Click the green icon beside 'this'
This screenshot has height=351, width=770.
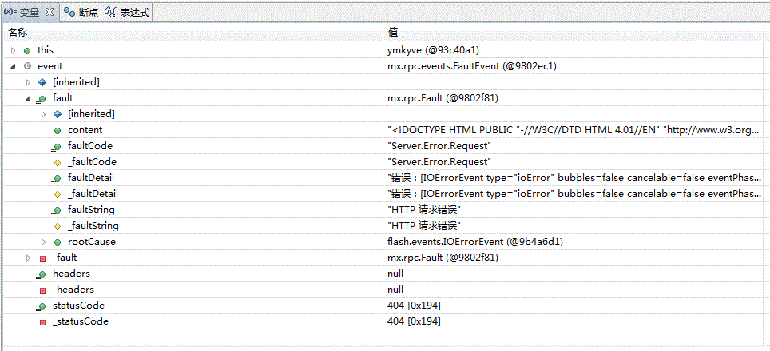[27, 50]
